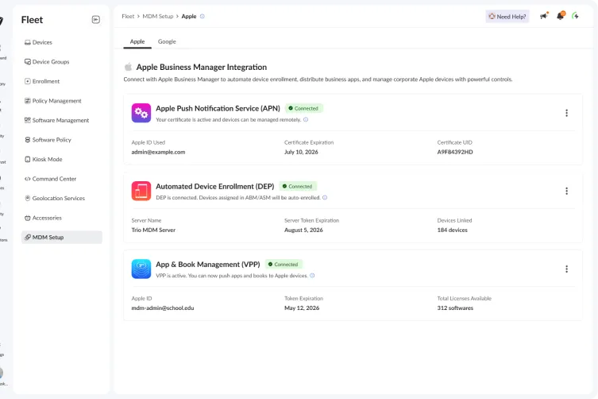Viewport: 598px width, 399px height.
Task: Select Software Policy
Action: click(48, 140)
